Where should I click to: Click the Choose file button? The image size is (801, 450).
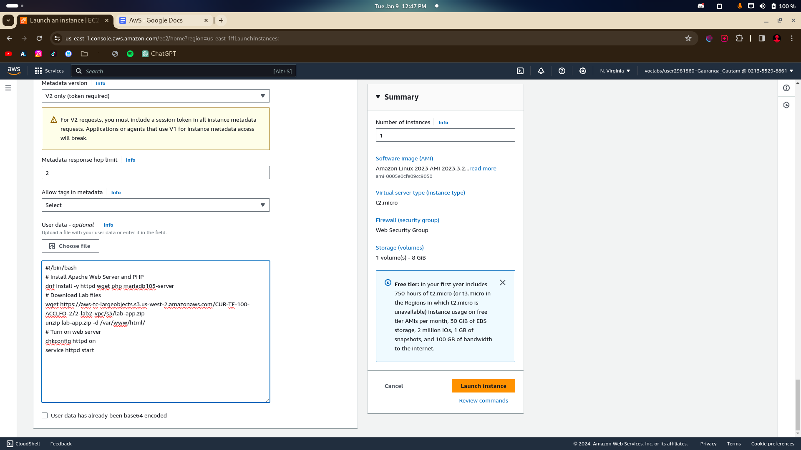pyautogui.click(x=71, y=246)
